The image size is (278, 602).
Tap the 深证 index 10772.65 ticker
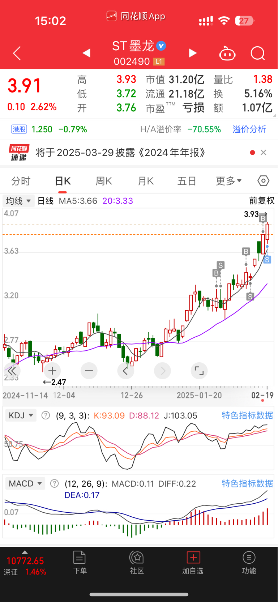pyautogui.click(x=25, y=566)
